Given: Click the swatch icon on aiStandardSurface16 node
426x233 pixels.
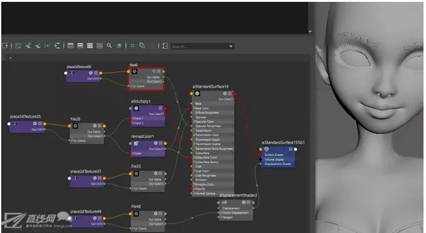Looking at the screenshot, I should click(197, 94).
